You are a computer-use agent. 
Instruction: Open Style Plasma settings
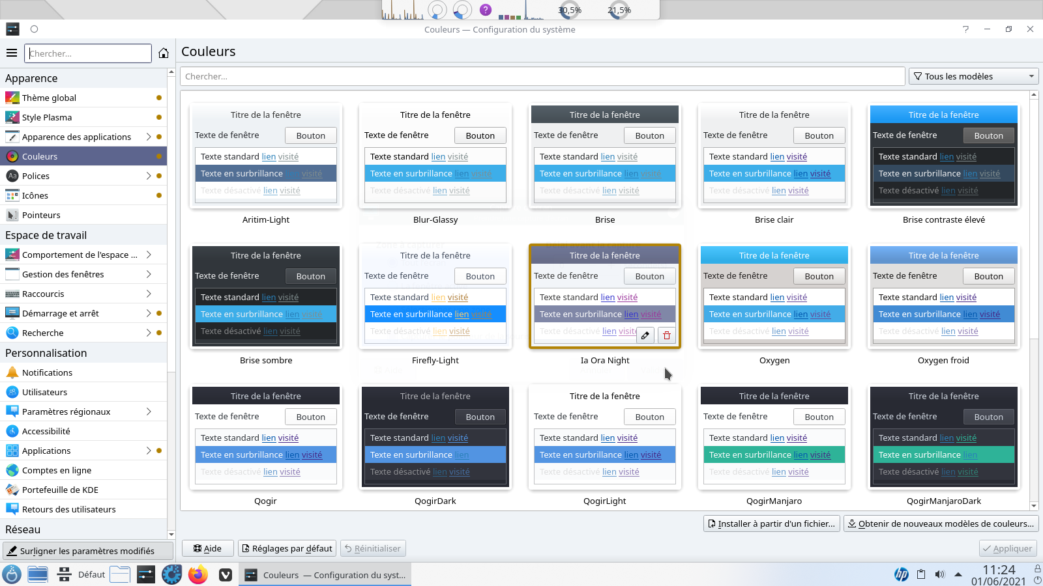[83, 117]
